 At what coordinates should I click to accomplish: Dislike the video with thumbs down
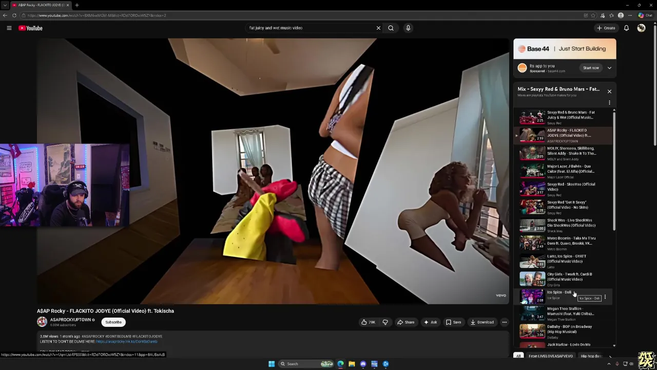coord(385,322)
